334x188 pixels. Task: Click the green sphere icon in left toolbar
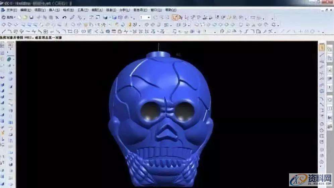click(9, 59)
